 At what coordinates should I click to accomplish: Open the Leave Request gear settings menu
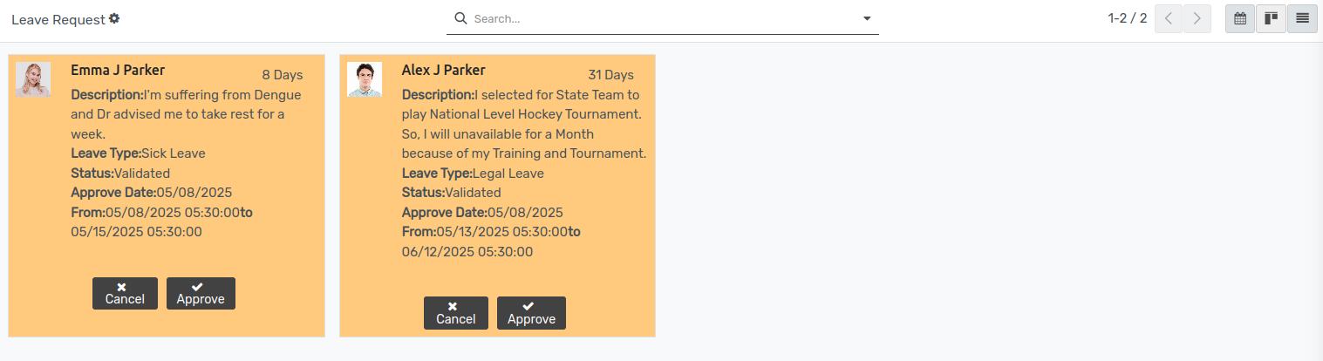[x=114, y=18]
